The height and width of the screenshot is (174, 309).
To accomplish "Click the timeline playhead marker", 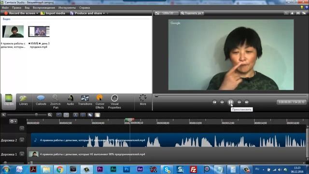I will (130, 119).
